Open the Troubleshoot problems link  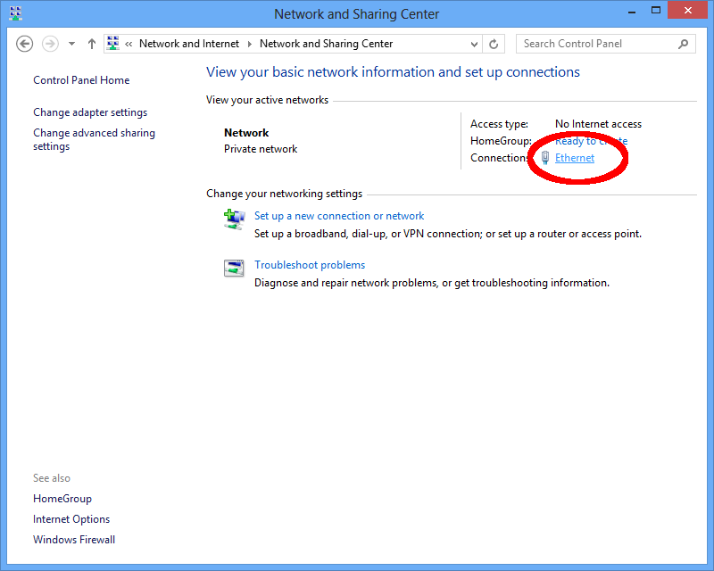[310, 265]
